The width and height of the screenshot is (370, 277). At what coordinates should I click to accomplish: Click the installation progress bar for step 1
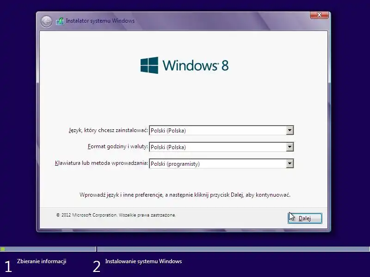(x=48, y=249)
